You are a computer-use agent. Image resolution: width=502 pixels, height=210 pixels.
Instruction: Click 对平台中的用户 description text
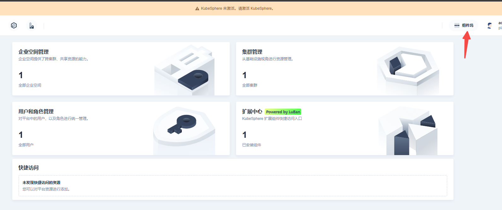tap(54, 119)
